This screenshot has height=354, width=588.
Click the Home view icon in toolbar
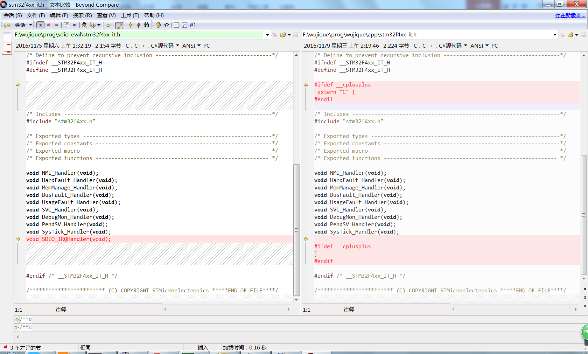pos(7,25)
